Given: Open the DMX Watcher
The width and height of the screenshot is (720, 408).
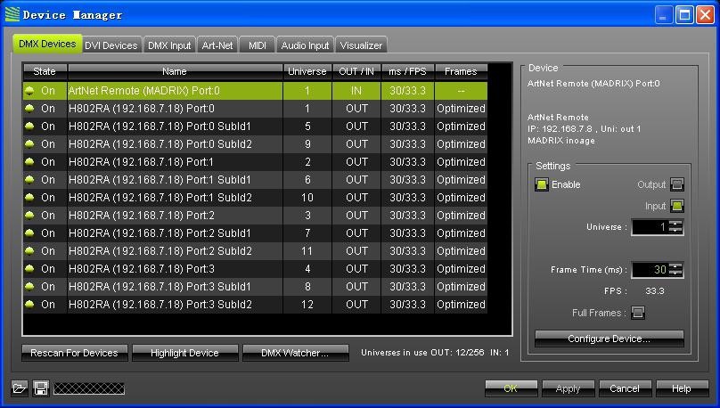Looking at the screenshot, I should pyautogui.click(x=295, y=353).
